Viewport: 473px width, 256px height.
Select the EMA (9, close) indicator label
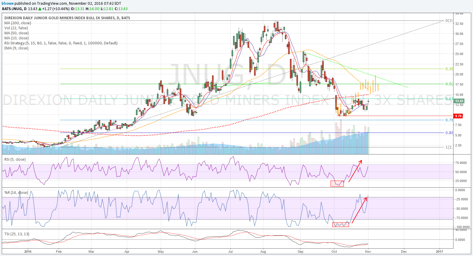[16, 48]
